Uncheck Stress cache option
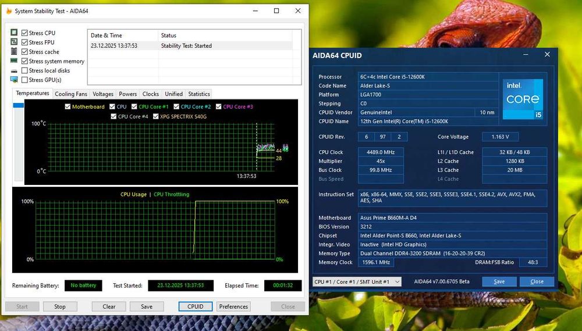 point(24,52)
